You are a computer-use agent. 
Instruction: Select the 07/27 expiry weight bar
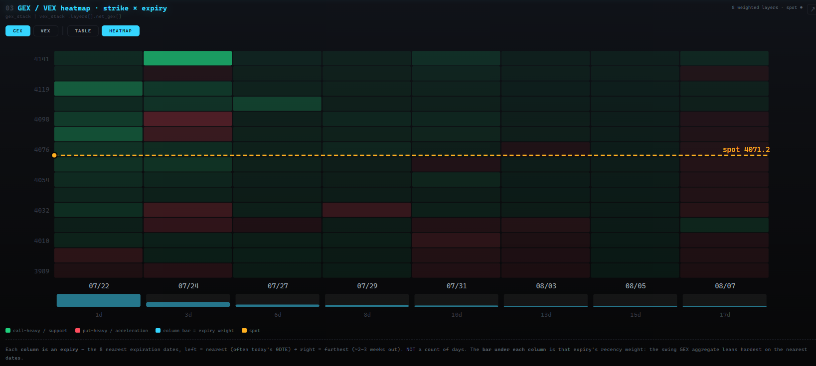[277, 300]
